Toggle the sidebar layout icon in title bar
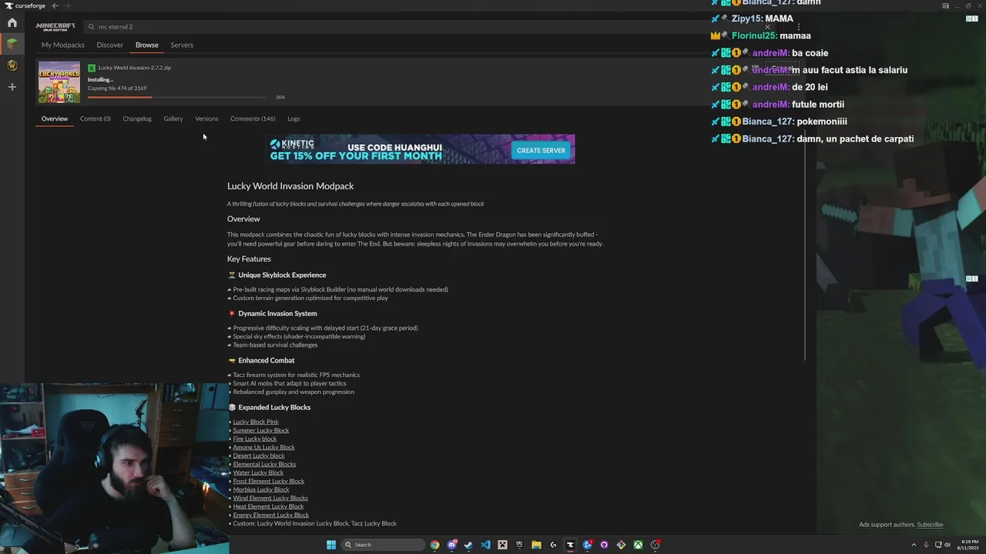 (945, 5)
